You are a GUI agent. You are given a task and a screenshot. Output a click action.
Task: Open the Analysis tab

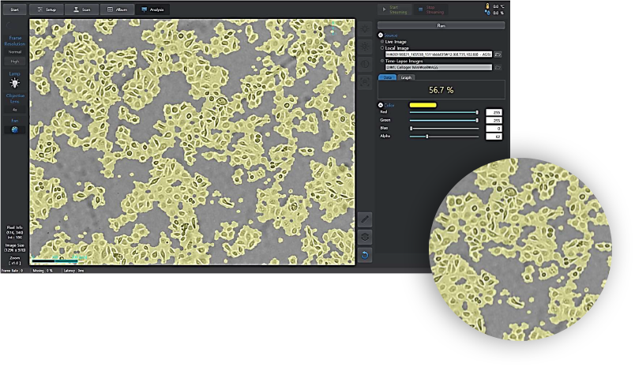(152, 9)
